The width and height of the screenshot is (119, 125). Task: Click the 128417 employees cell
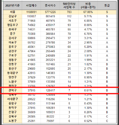pos(50,90)
